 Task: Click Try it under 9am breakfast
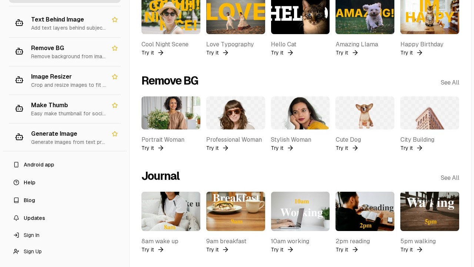click(x=213, y=250)
